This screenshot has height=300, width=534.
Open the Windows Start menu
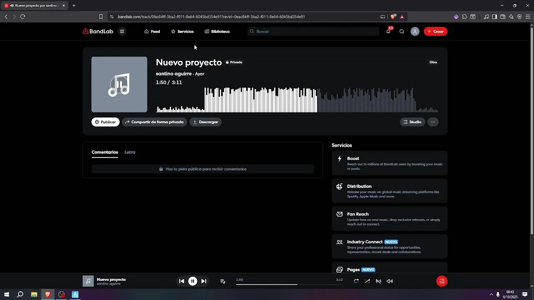(6, 295)
